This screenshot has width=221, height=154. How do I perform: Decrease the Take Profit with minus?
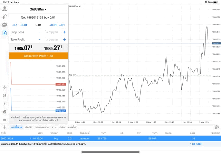39,40
